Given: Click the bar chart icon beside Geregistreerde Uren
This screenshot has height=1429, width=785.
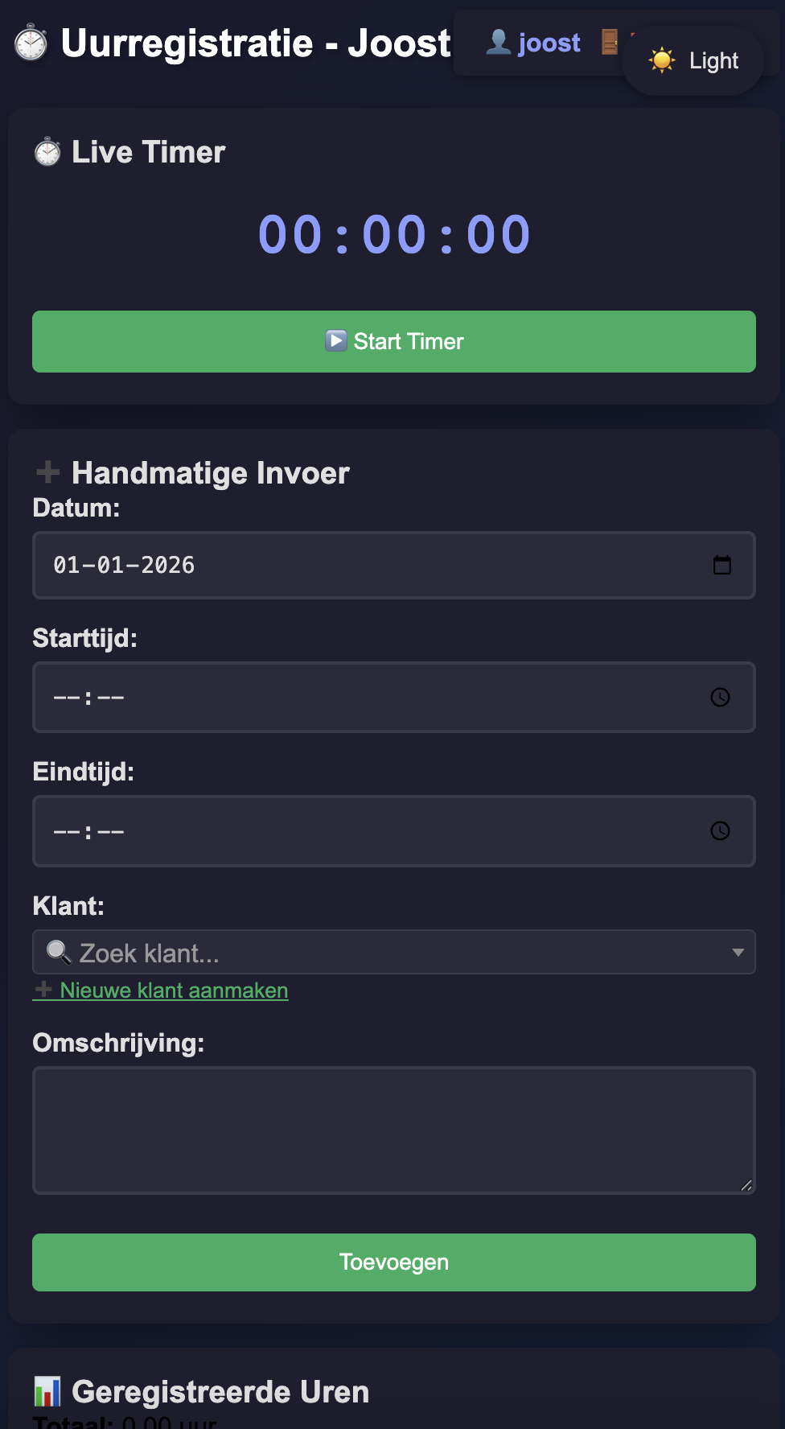Looking at the screenshot, I should point(48,1390).
